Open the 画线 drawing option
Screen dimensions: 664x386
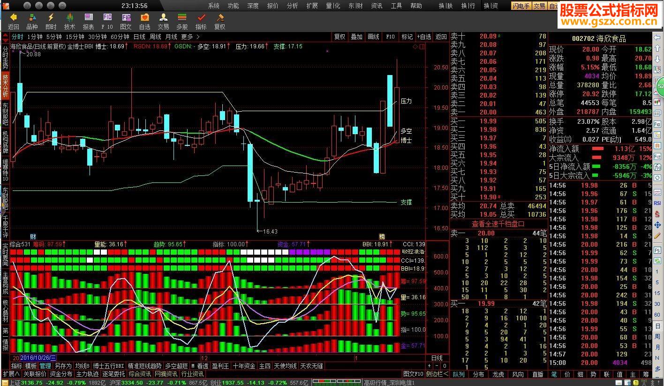pos(373,37)
